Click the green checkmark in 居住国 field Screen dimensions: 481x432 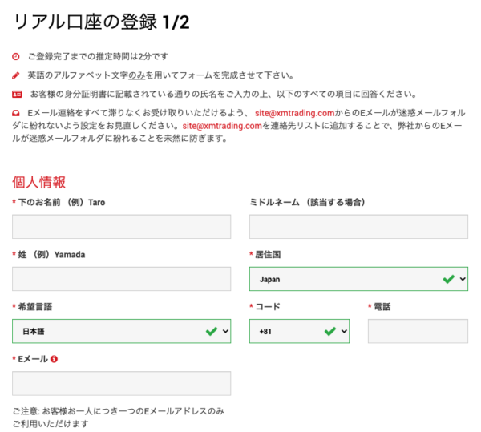tap(448, 279)
